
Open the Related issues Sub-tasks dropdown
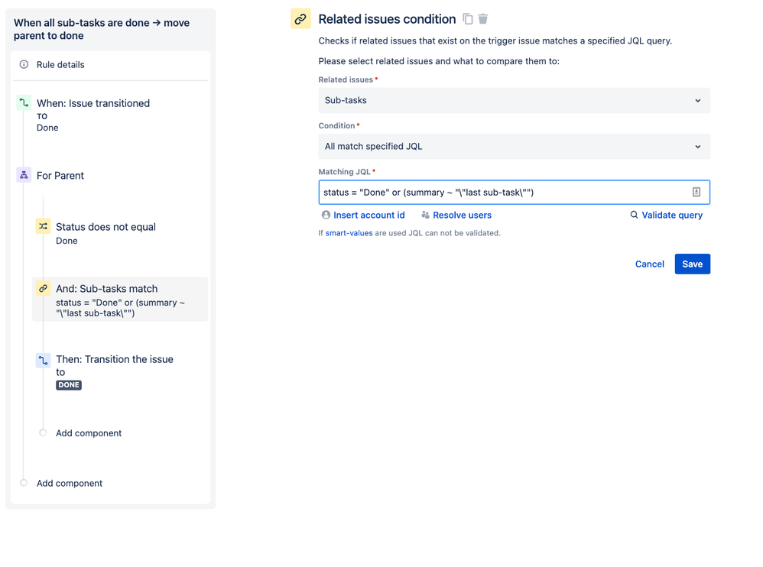(x=514, y=100)
